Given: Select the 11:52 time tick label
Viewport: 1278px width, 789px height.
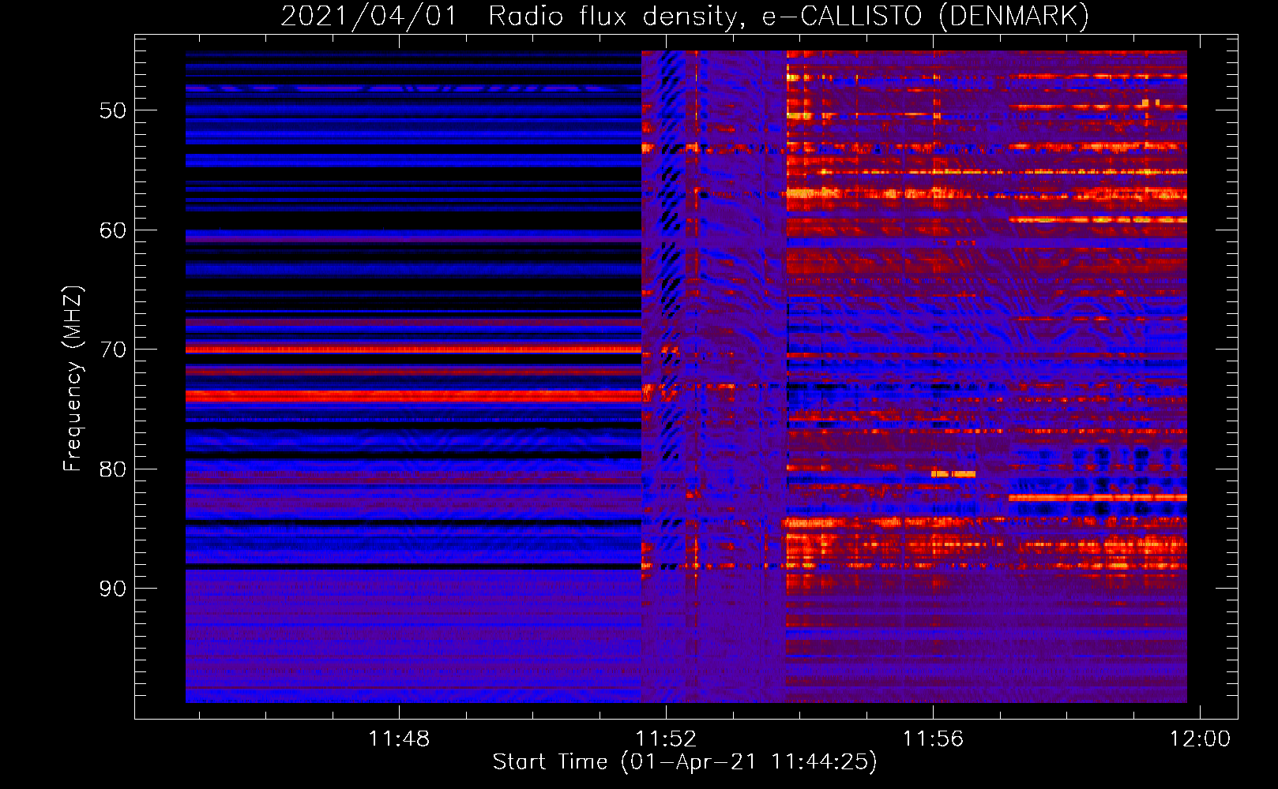Looking at the screenshot, I should pos(666,739).
